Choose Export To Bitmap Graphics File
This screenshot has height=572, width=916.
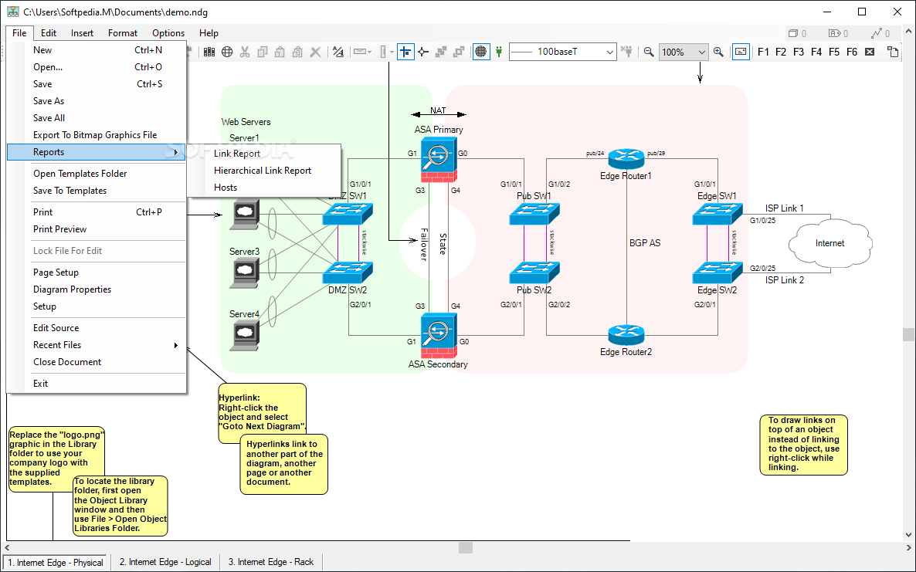tap(97, 135)
